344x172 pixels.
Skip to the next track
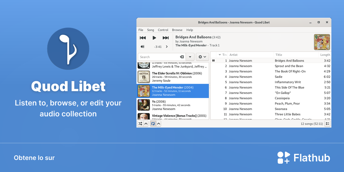(x=166, y=38)
